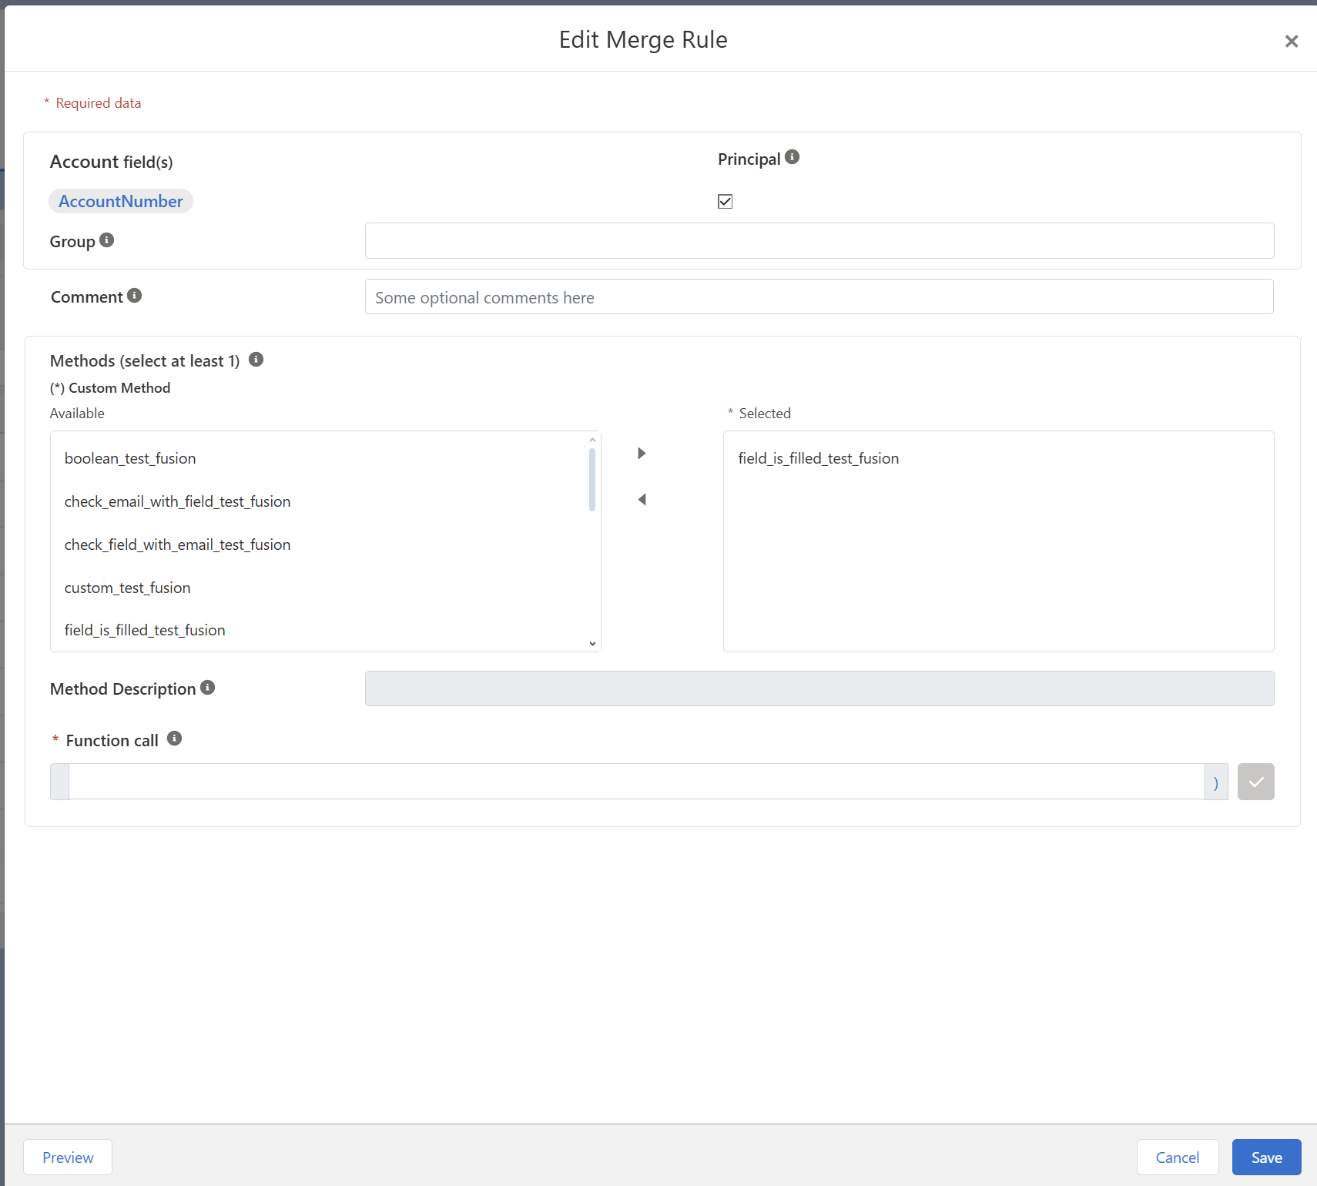Show info tooltip next to Comment
The width and height of the screenshot is (1317, 1186).
135,295
